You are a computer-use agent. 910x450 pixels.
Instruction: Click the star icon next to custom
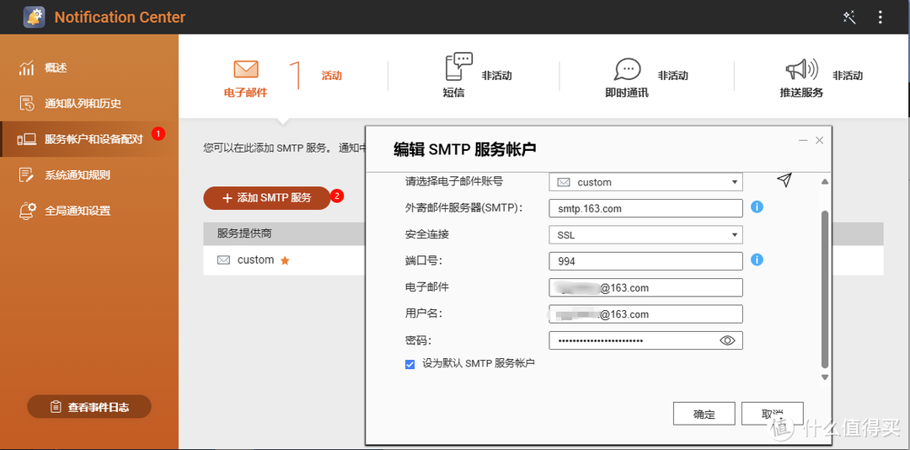285,260
